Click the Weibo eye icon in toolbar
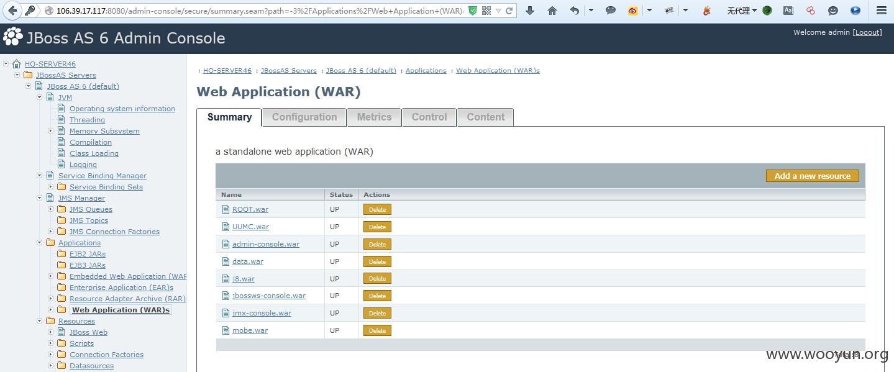Screen dimensions: 894x372 pos(633,11)
